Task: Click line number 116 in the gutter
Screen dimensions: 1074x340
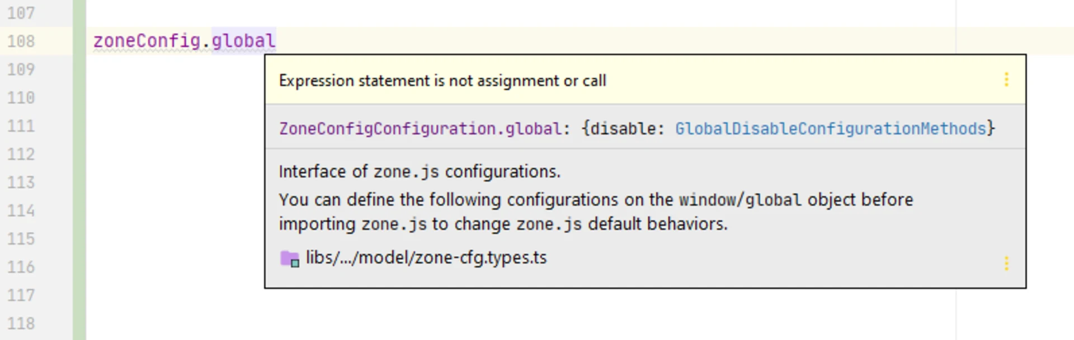Action: (x=21, y=267)
